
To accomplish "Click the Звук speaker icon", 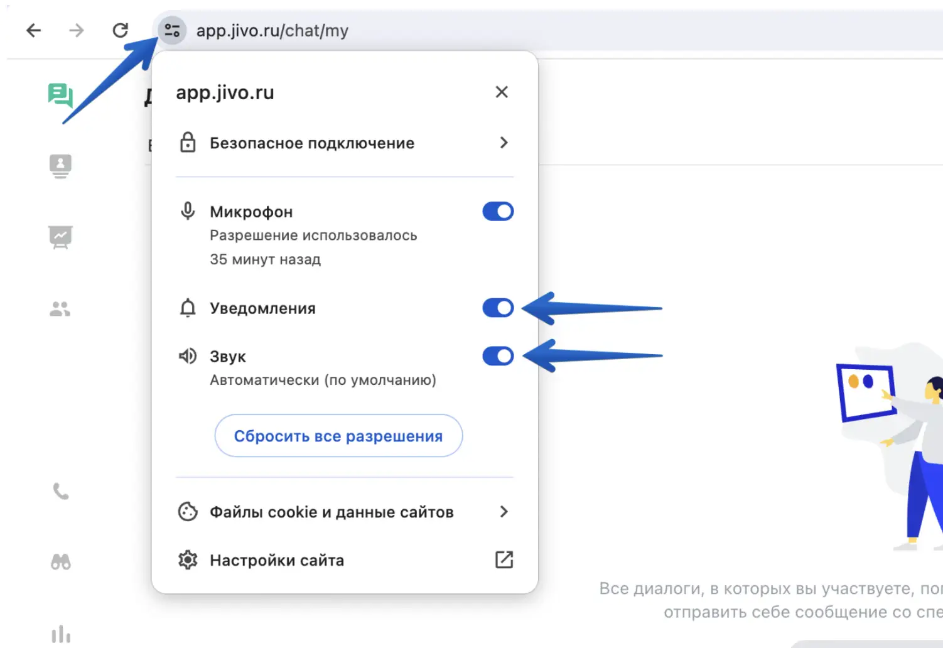I will (188, 357).
